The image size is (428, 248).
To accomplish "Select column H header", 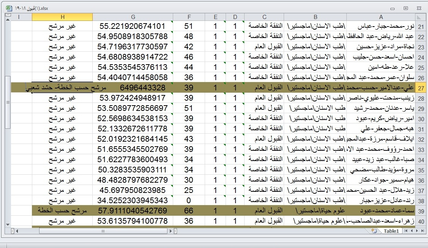I will (62, 17).
